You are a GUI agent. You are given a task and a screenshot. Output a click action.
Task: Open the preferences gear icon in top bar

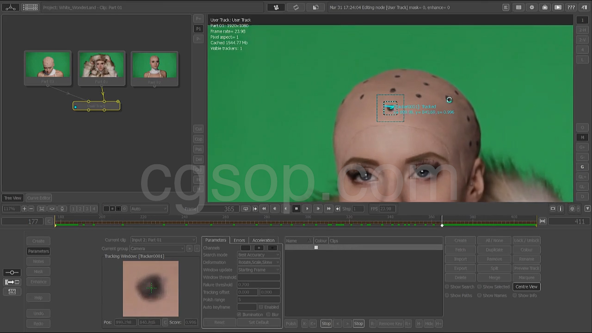click(x=531, y=7)
